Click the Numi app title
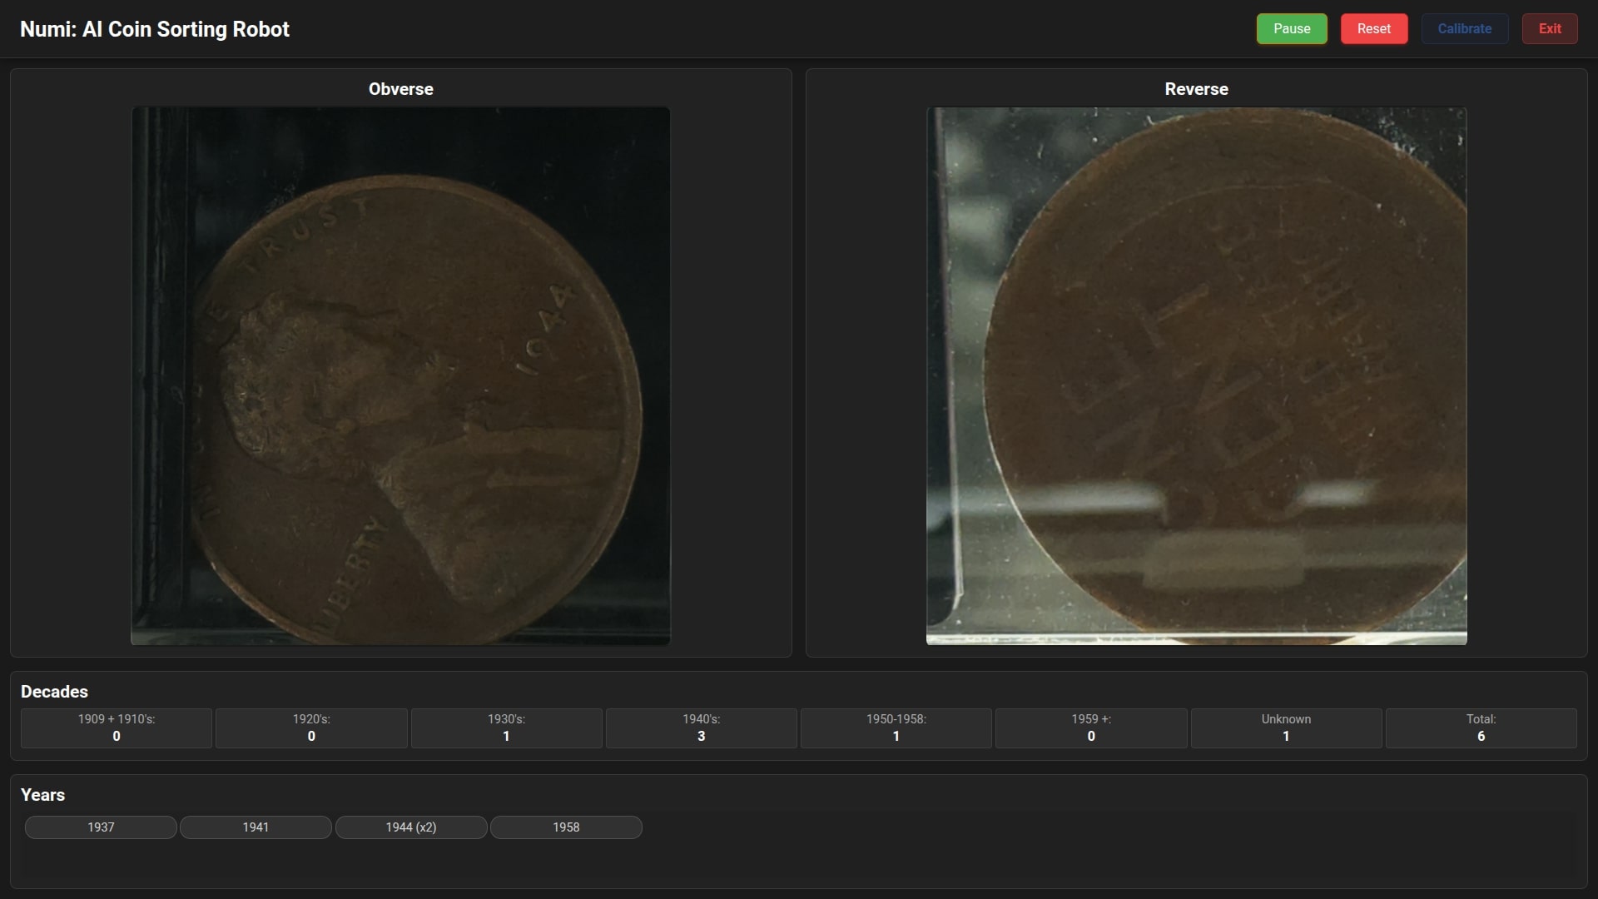This screenshot has width=1598, height=899. coord(155,29)
